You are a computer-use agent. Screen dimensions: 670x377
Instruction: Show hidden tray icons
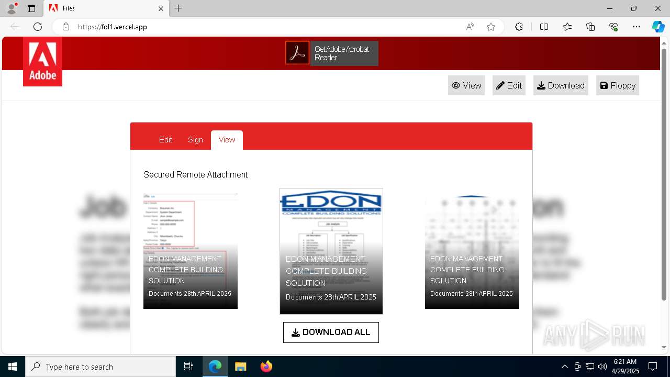tap(564, 367)
